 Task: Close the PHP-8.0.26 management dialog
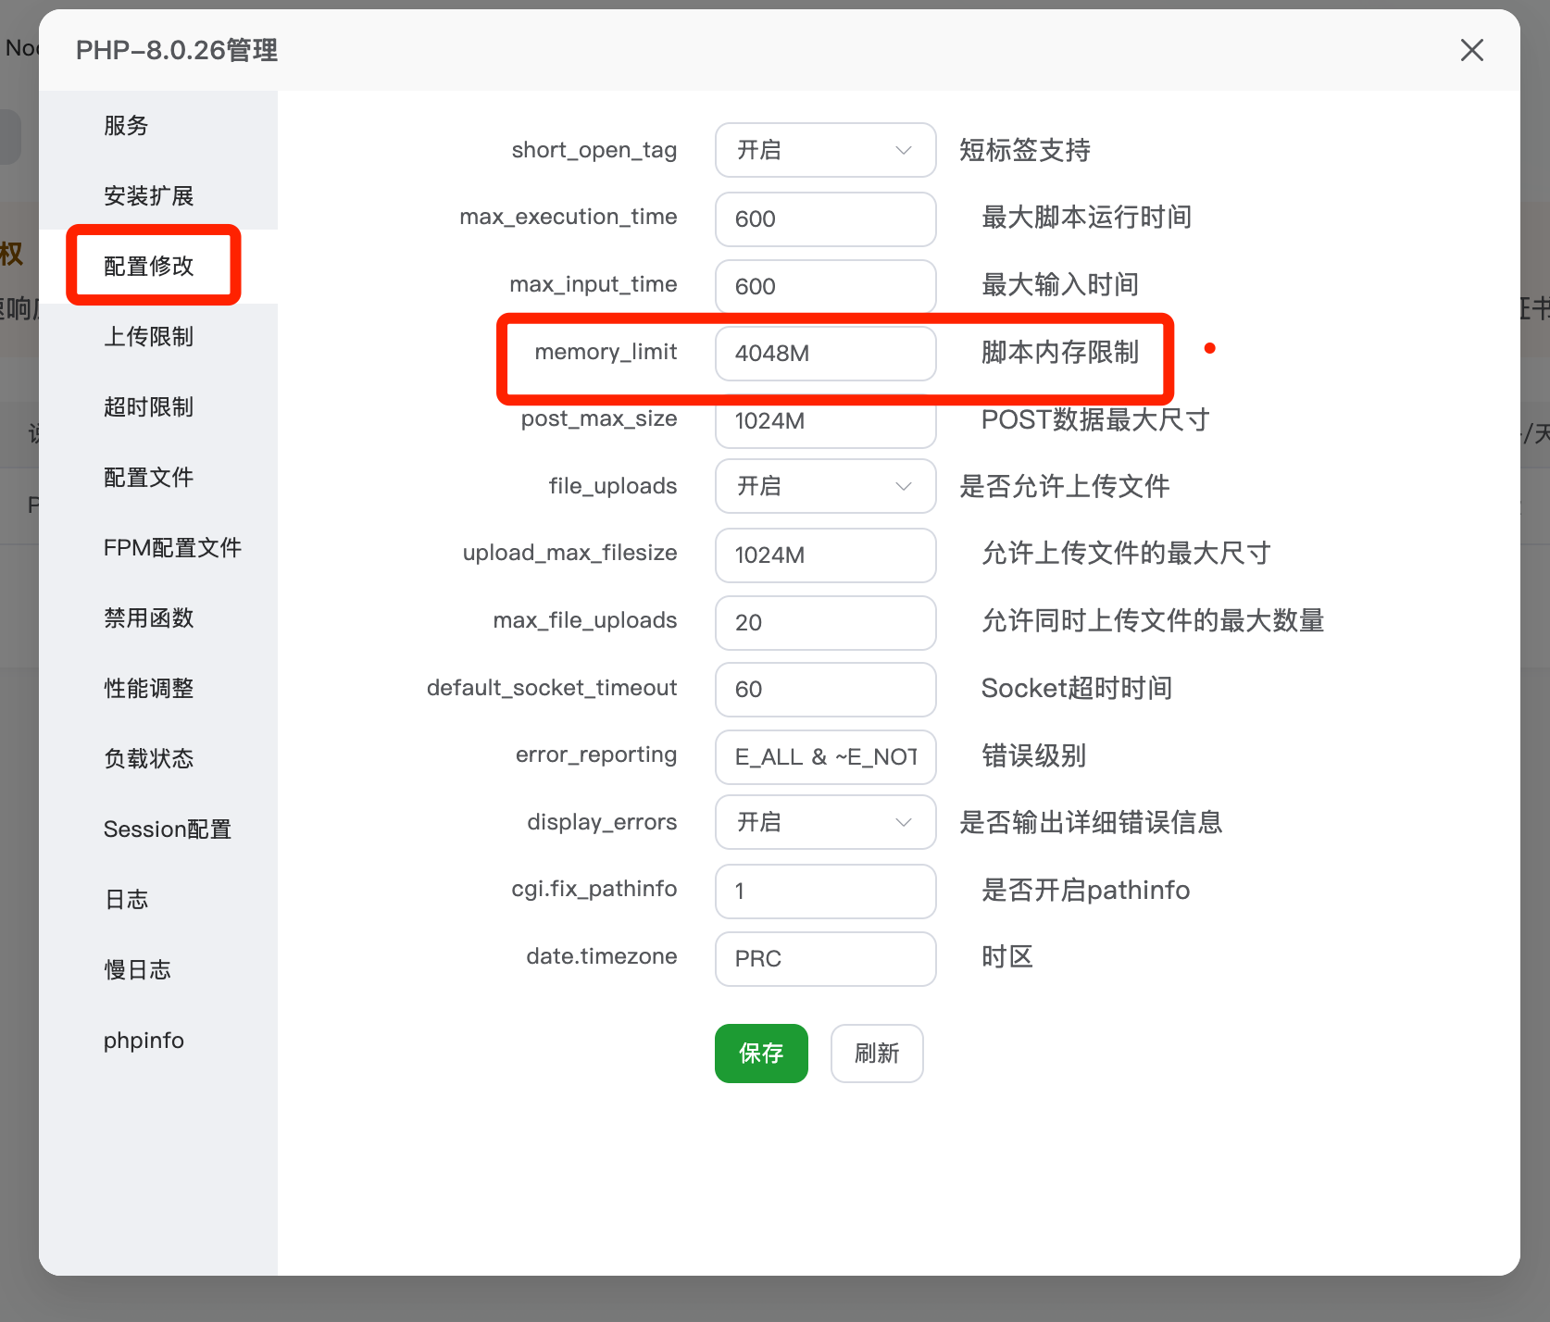click(x=1471, y=50)
